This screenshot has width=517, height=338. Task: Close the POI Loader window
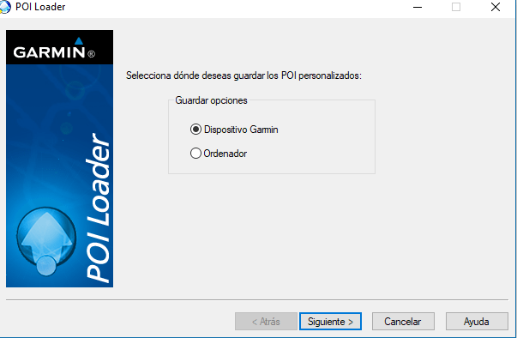[x=496, y=7]
